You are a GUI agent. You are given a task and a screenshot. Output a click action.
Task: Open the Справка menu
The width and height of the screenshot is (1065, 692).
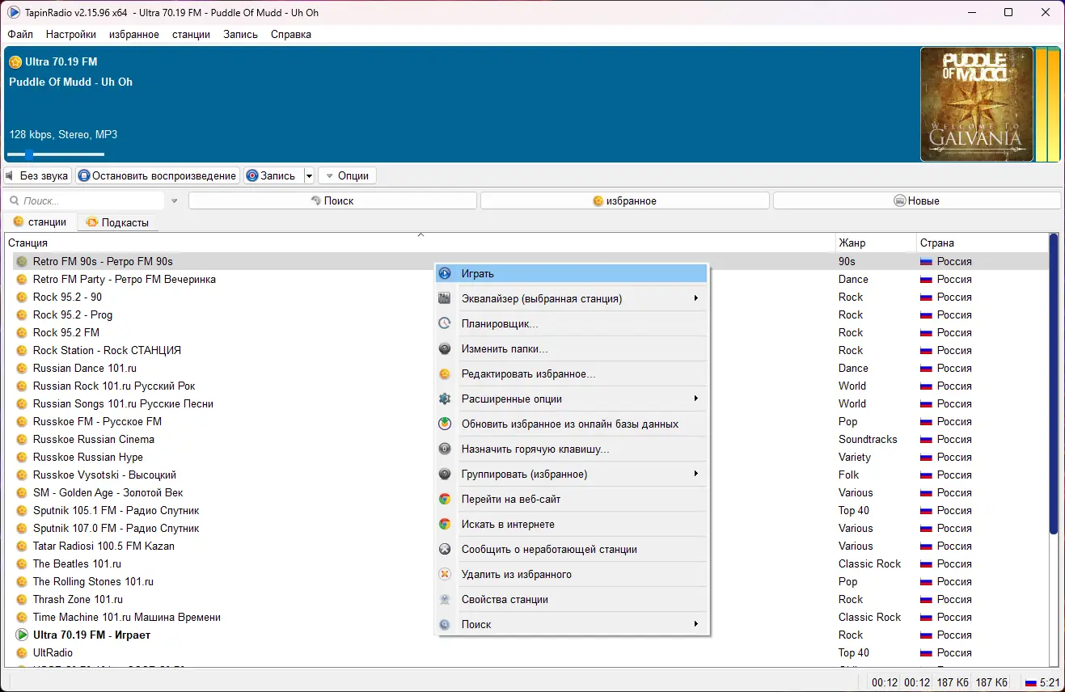point(291,34)
